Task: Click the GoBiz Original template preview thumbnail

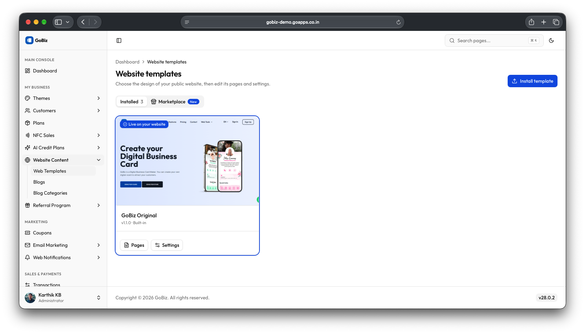Action: click(x=187, y=161)
